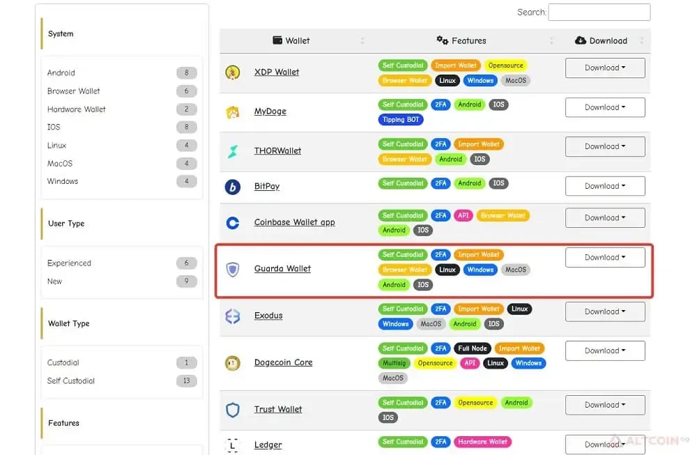Open Download dropdown for MyDoge
This screenshot has height=455, width=697.
click(605, 107)
